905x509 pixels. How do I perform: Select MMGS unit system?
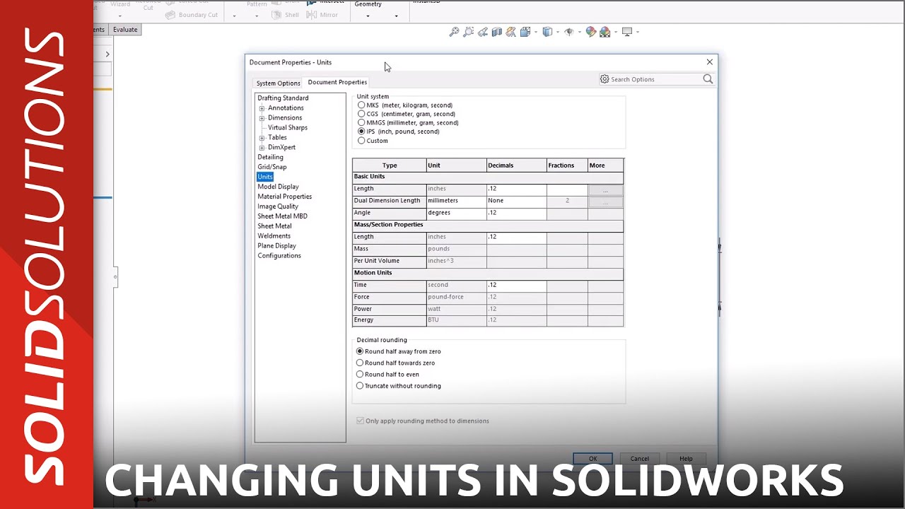(x=361, y=122)
